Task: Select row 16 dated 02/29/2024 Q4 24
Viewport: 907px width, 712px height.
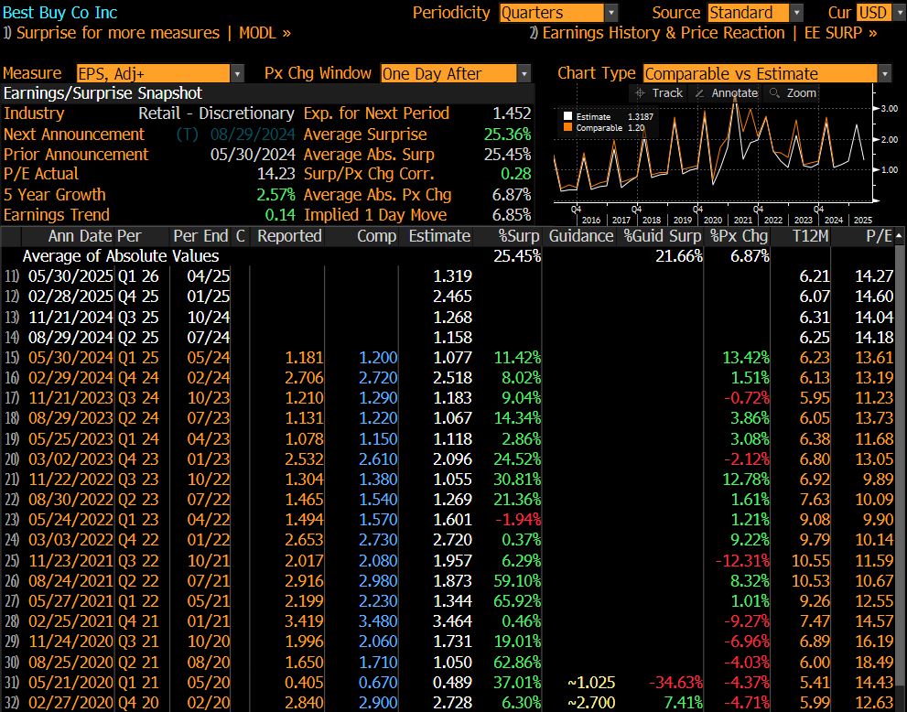Action: (x=448, y=378)
